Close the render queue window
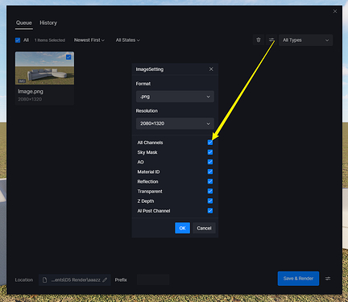348x302 pixels. [x=335, y=11]
